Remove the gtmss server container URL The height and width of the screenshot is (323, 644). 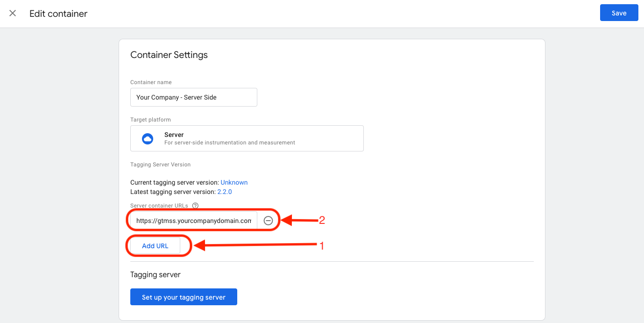click(x=268, y=221)
